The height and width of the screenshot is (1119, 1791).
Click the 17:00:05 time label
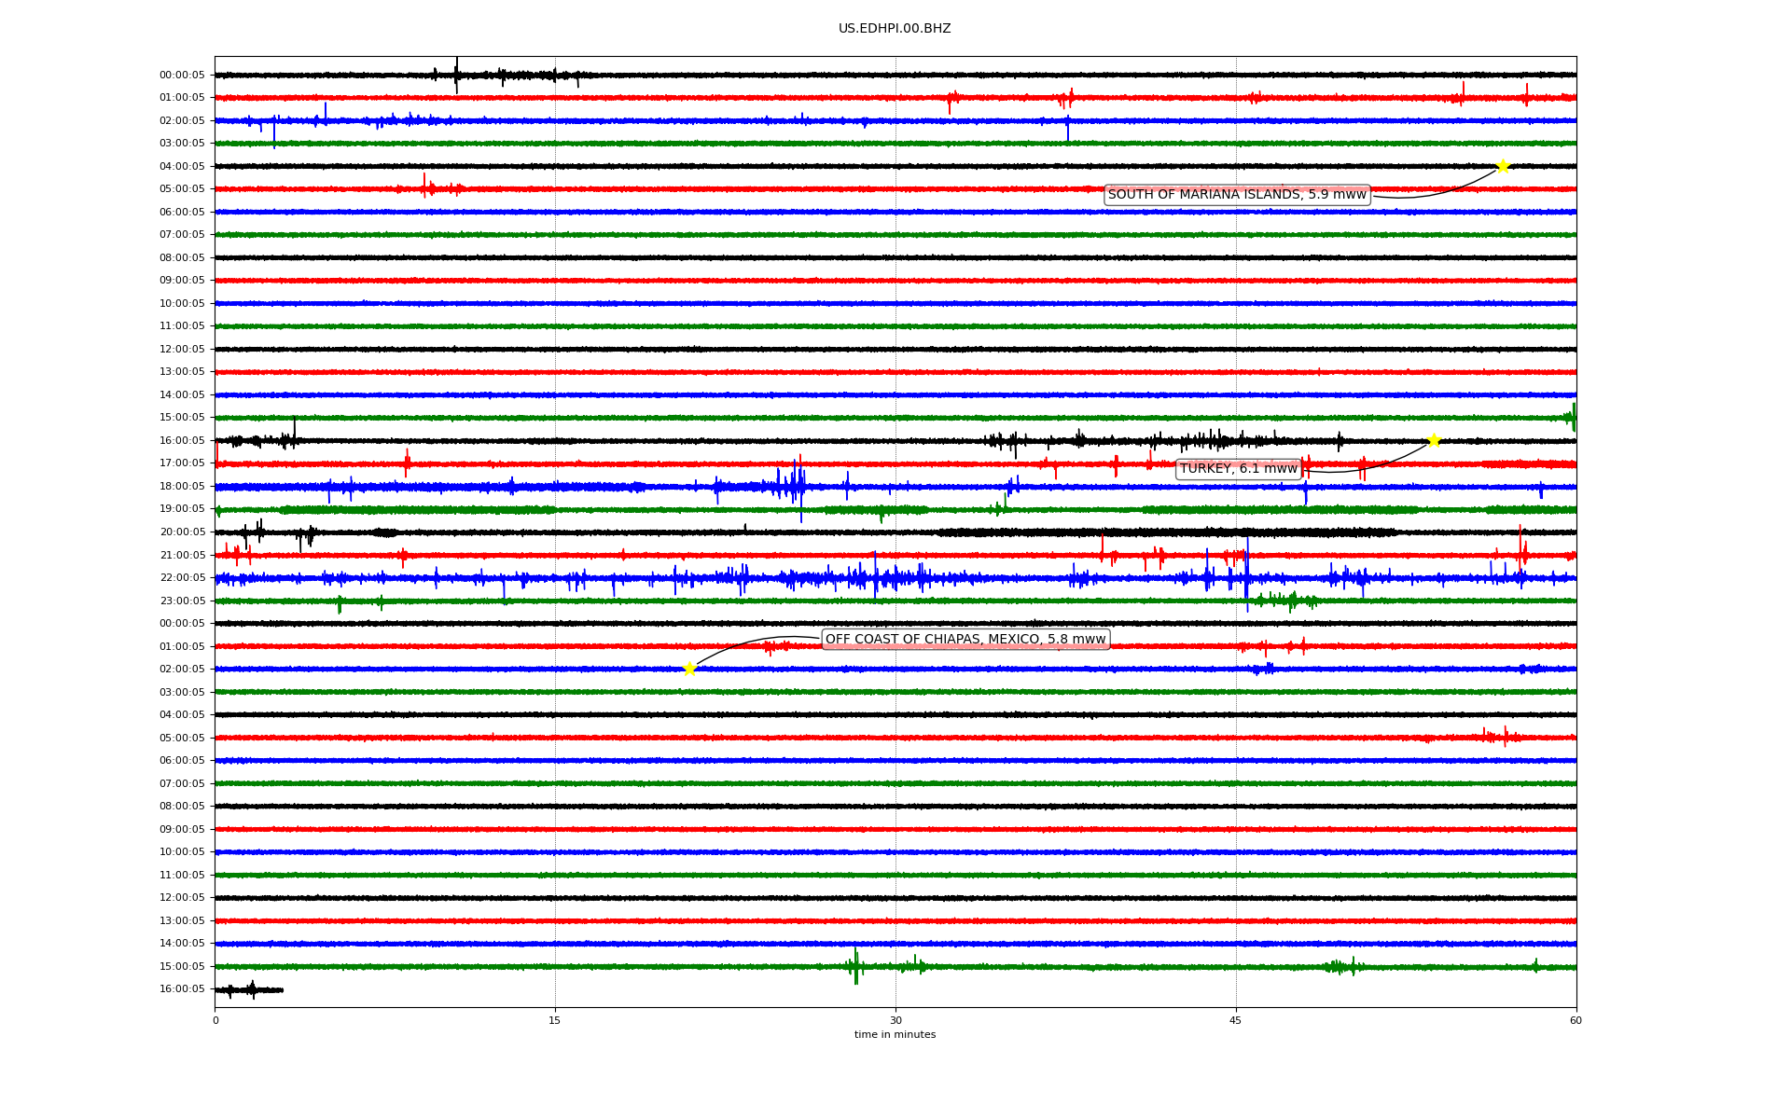coord(182,463)
